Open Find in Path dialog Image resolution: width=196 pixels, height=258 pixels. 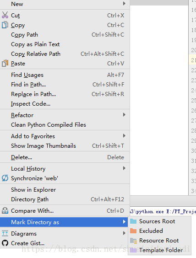pos(65,85)
